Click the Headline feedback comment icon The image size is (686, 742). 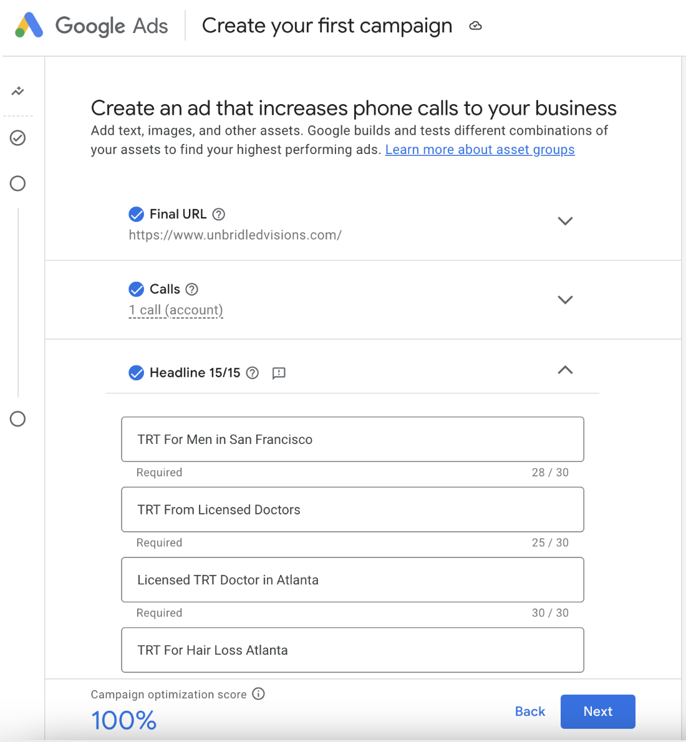point(279,373)
